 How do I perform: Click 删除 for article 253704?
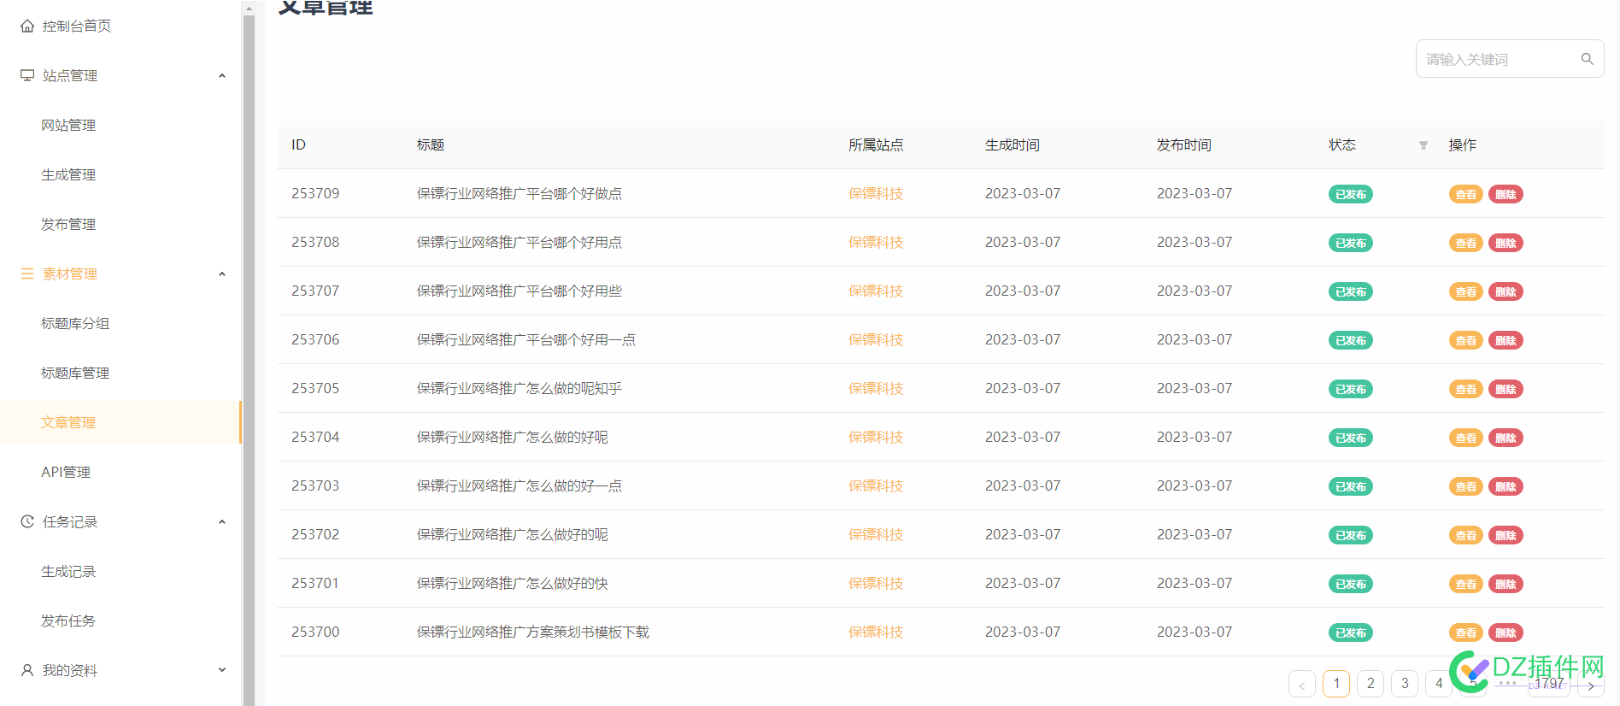[x=1506, y=438]
